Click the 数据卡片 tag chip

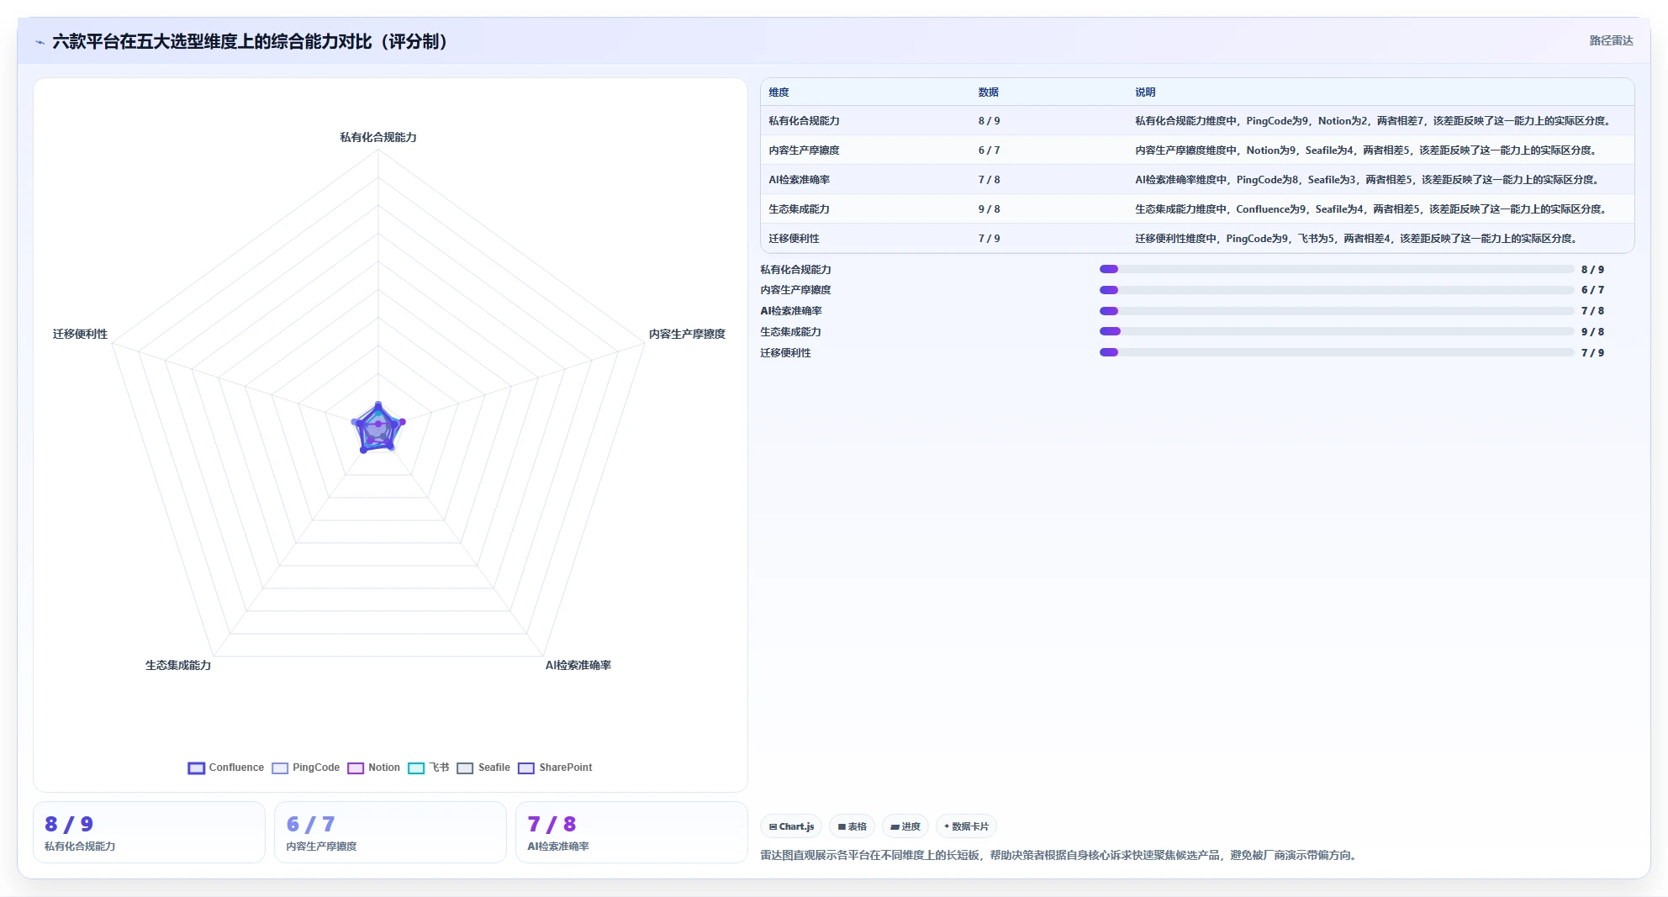click(x=966, y=826)
